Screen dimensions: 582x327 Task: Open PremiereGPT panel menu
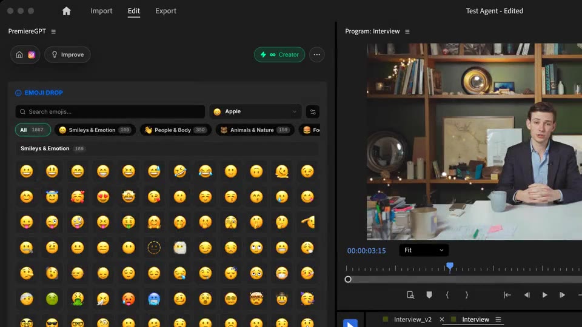(x=53, y=31)
